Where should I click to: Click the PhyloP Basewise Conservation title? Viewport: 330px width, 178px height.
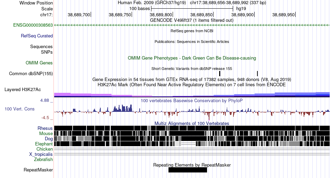pyautogui.click(x=192, y=101)
